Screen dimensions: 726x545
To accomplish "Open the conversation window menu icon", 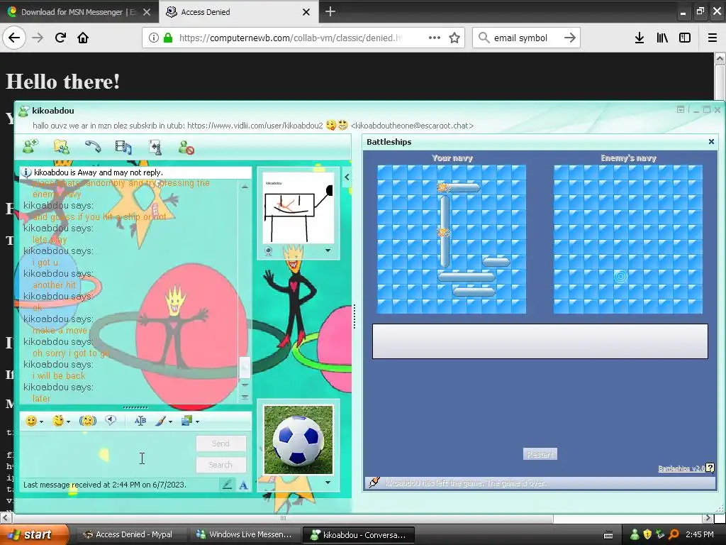I will tap(681, 110).
